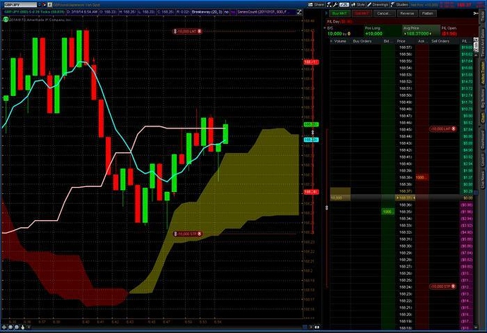
Task: Cancel the chart -10,000 LMT order bubble
Action: coord(200,31)
